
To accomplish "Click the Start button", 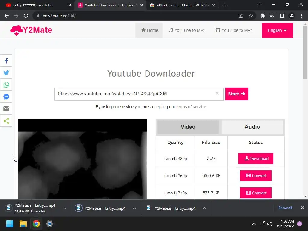I will coord(237,94).
